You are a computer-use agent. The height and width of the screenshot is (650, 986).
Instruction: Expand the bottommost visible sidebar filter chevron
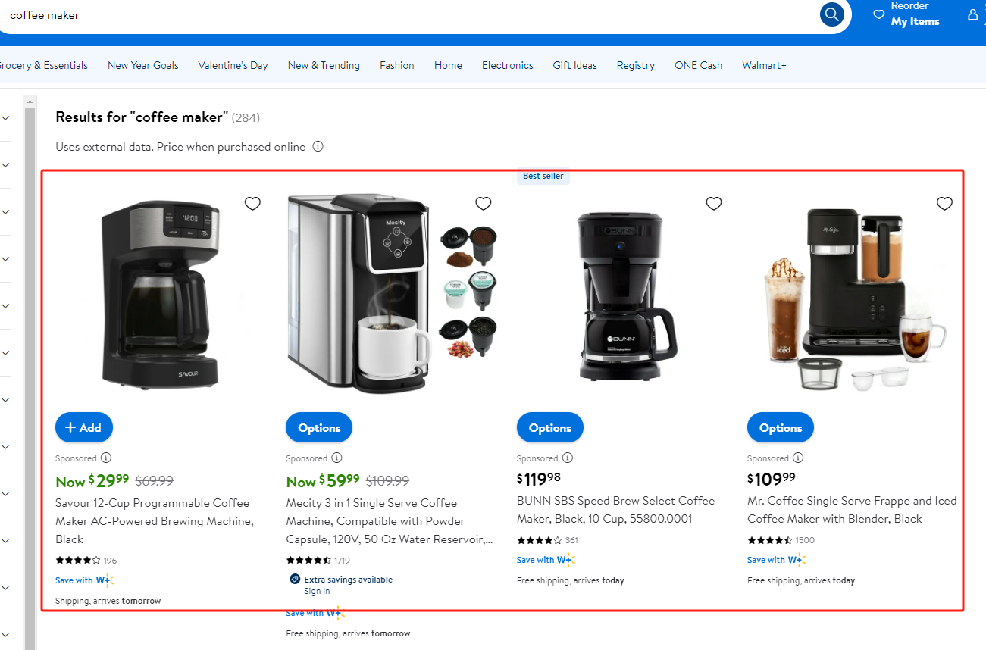pos(5,634)
